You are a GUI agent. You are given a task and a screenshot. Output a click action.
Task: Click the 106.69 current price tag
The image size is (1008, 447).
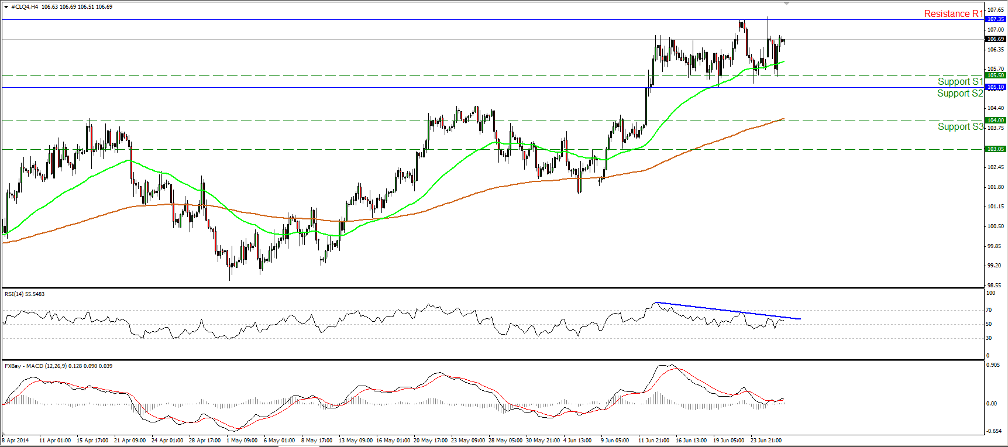(x=996, y=39)
